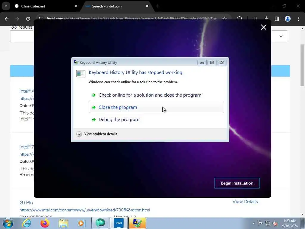The width and height of the screenshot is (305, 229).
Task: Click the site information icon in address bar
Action: click(x=41, y=18)
